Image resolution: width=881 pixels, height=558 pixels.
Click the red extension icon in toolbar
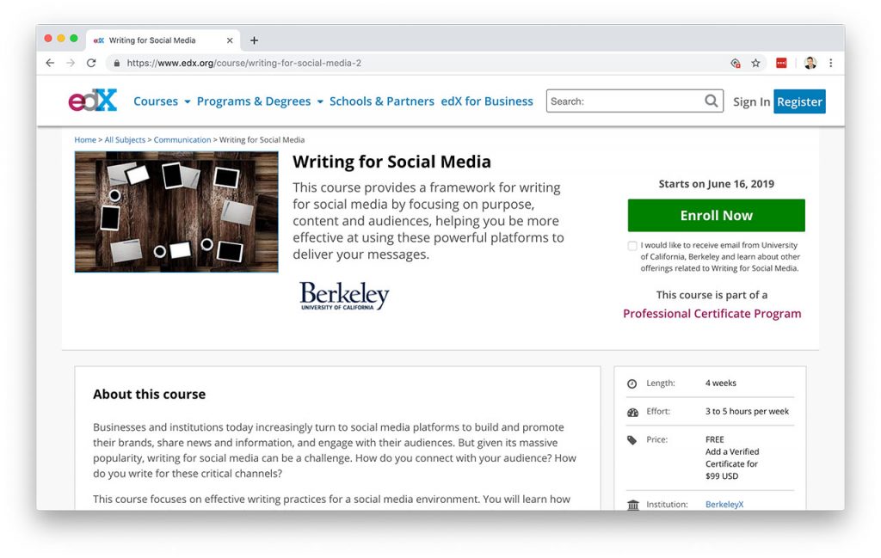click(x=781, y=63)
